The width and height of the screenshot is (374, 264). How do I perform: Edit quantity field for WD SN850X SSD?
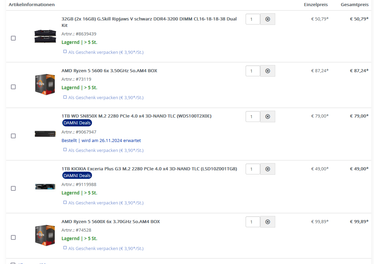tap(253, 117)
